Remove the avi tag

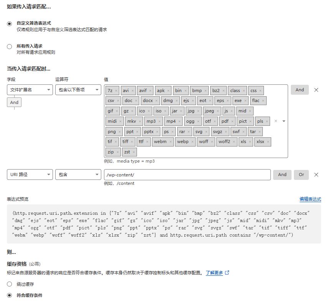(133, 91)
